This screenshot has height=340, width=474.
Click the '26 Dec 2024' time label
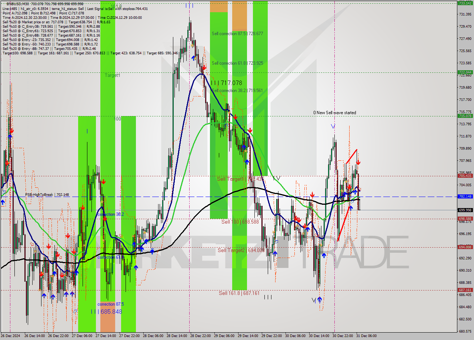(10, 336)
